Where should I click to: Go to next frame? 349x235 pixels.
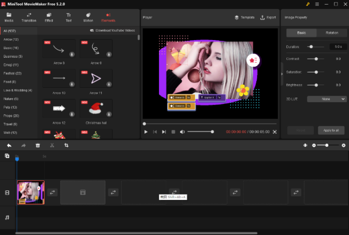[x=164, y=132]
